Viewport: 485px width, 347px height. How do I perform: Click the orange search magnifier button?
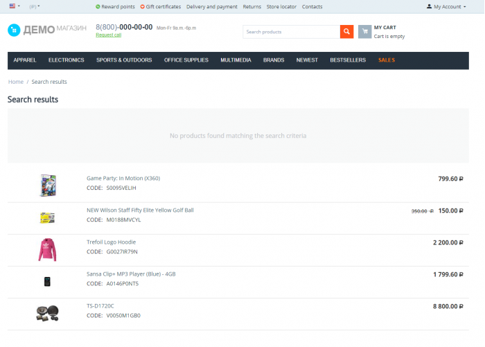pyautogui.click(x=346, y=32)
